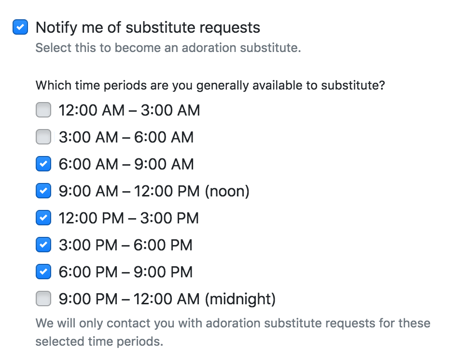Tick the 9:00 PM – 12:00 AM (midnight) box
474x364 pixels.
tap(43, 299)
